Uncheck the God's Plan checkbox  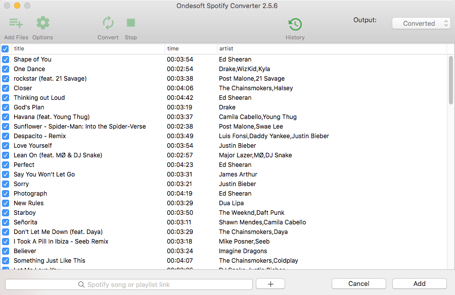click(x=6, y=107)
